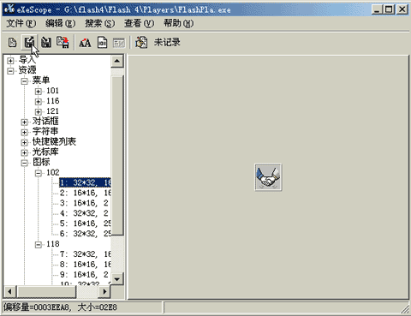Viewport: 411px width, 316px height.
Task: Click the import resource floppy icon
Action: pyautogui.click(x=46, y=43)
